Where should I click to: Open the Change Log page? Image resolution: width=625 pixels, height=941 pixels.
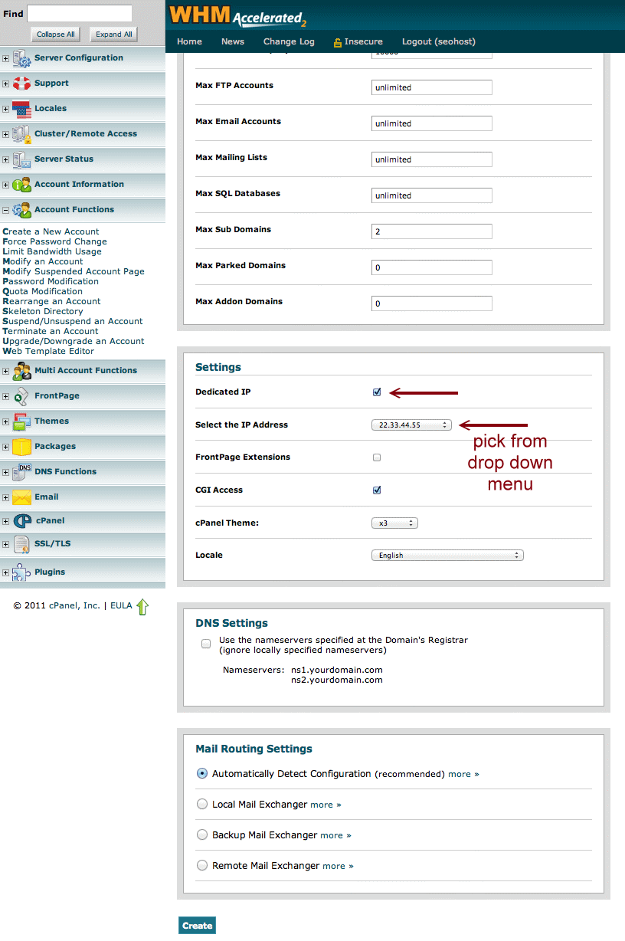click(289, 41)
